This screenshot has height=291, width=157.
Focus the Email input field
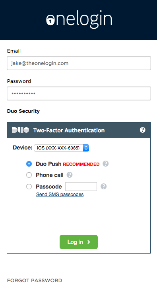click(x=79, y=63)
